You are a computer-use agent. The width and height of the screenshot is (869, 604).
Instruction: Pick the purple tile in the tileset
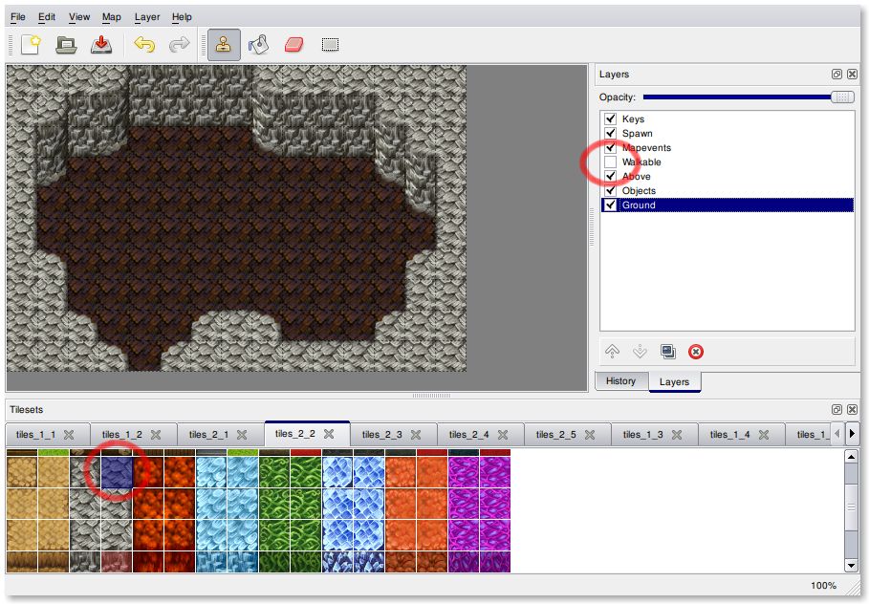point(117,471)
